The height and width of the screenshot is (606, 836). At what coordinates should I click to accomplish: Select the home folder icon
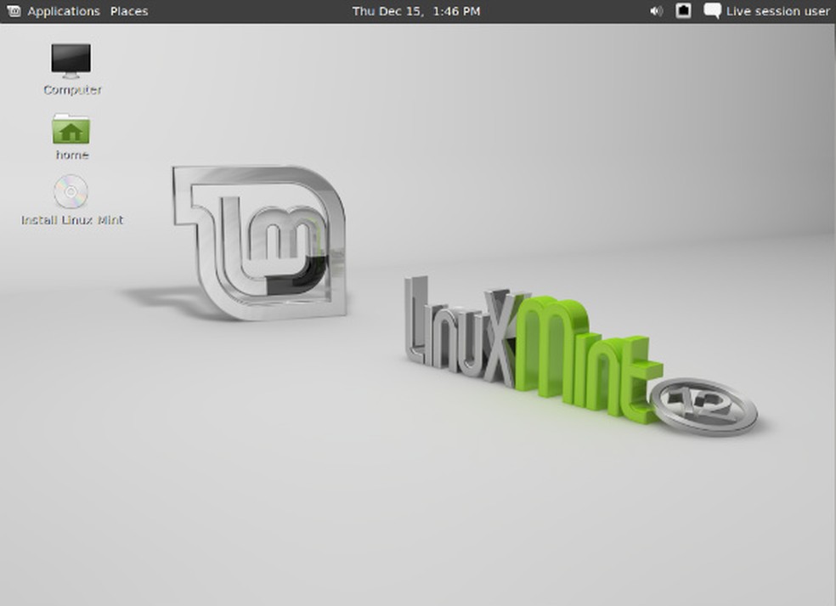tap(71, 128)
